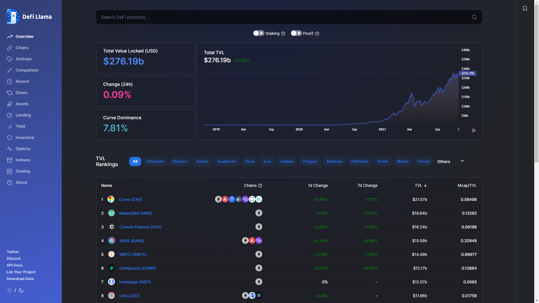Open the Yield sidebar menu item

pyautogui.click(x=20, y=126)
